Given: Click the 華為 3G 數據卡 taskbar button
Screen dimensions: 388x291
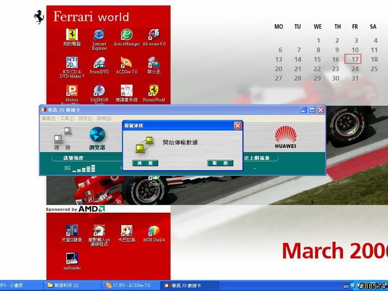Looking at the screenshot, I should pyautogui.click(x=190, y=286).
